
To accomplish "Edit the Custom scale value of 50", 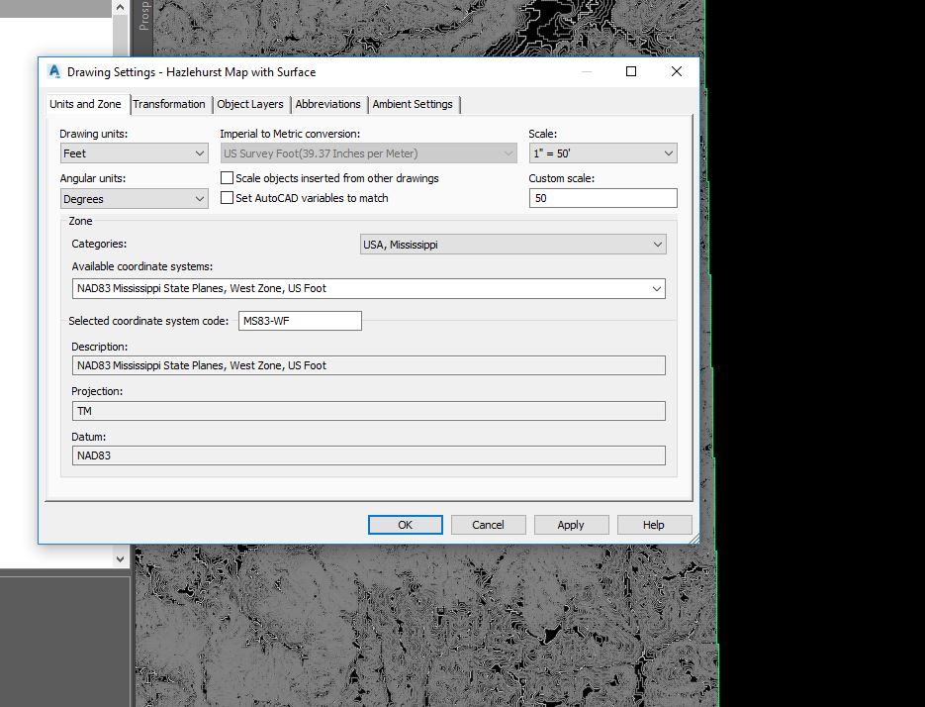I will coord(602,197).
